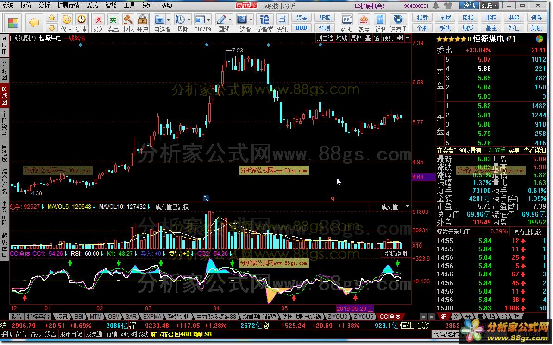553x345 pixels.
Task: Select the EXPMA indicator tab
Action: pyautogui.click(x=152, y=317)
